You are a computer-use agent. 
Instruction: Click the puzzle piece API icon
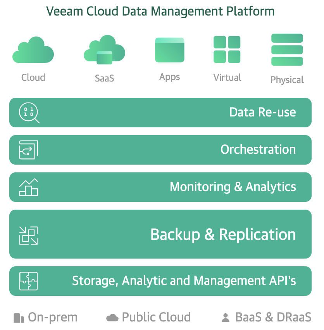coord(28,281)
